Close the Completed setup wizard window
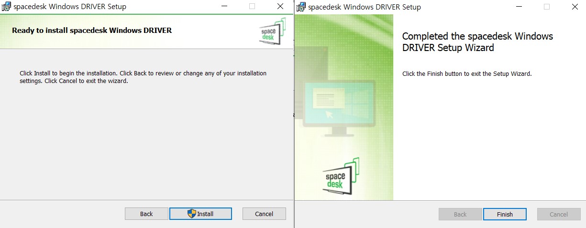 (x=575, y=7)
